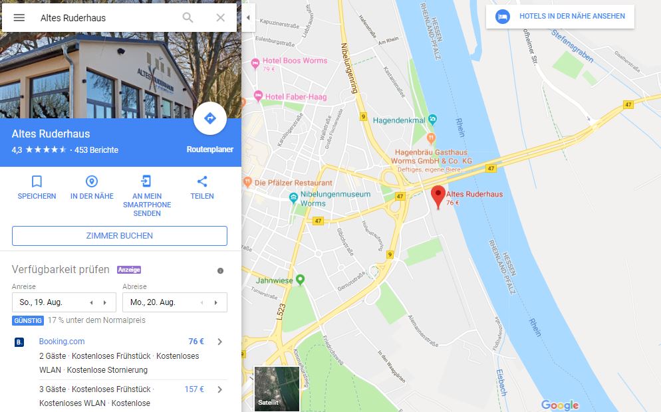
Task: Open availability info icon next to Anzeige
Action: coord(220,271)
